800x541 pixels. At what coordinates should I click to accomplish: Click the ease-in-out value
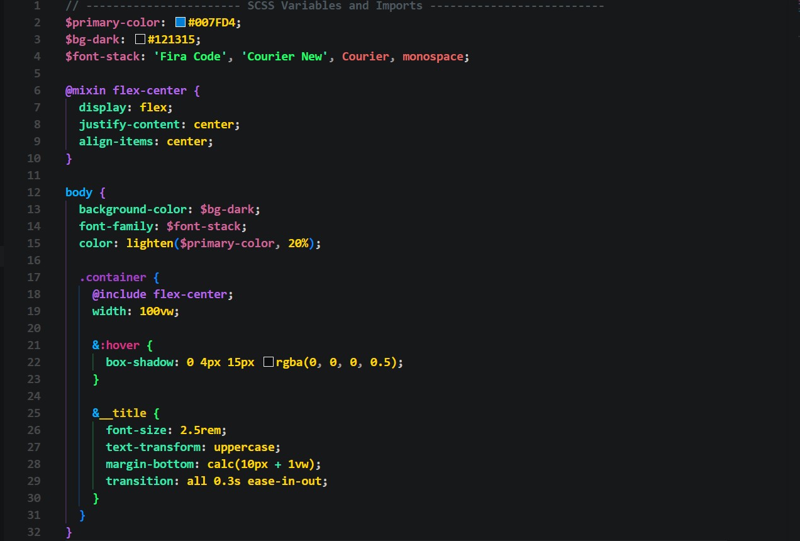pyautogui.click(x=285, y=481)
